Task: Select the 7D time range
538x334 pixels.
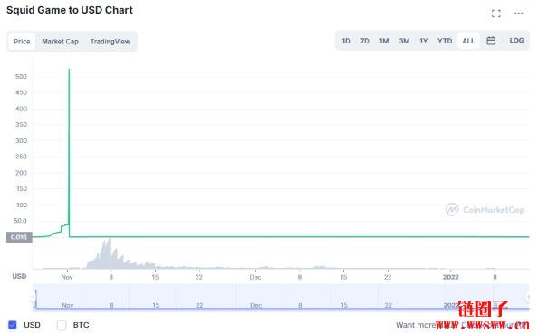Action: coord(364,41)
